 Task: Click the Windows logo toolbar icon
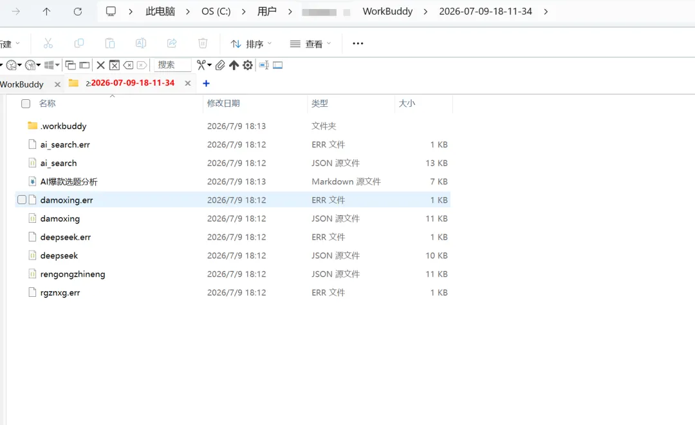click(x=49, y=65)
